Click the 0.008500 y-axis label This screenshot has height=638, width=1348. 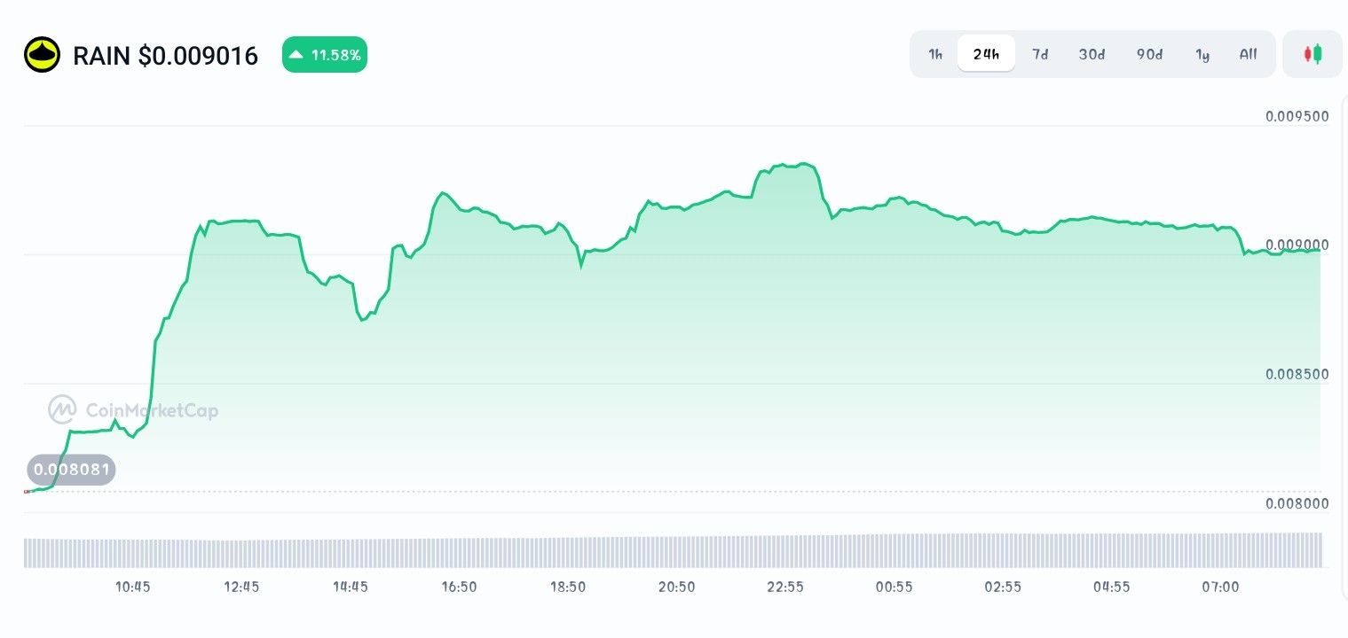pyautogui.click(x=1297, y=374)
